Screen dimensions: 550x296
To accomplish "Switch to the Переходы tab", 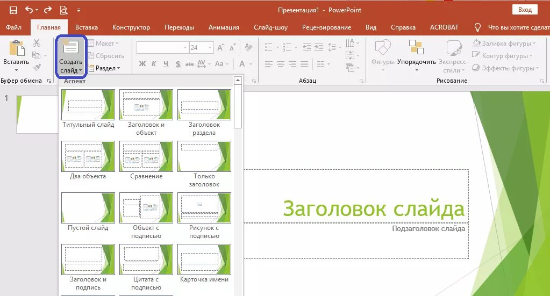I will (x=179, y=27).
